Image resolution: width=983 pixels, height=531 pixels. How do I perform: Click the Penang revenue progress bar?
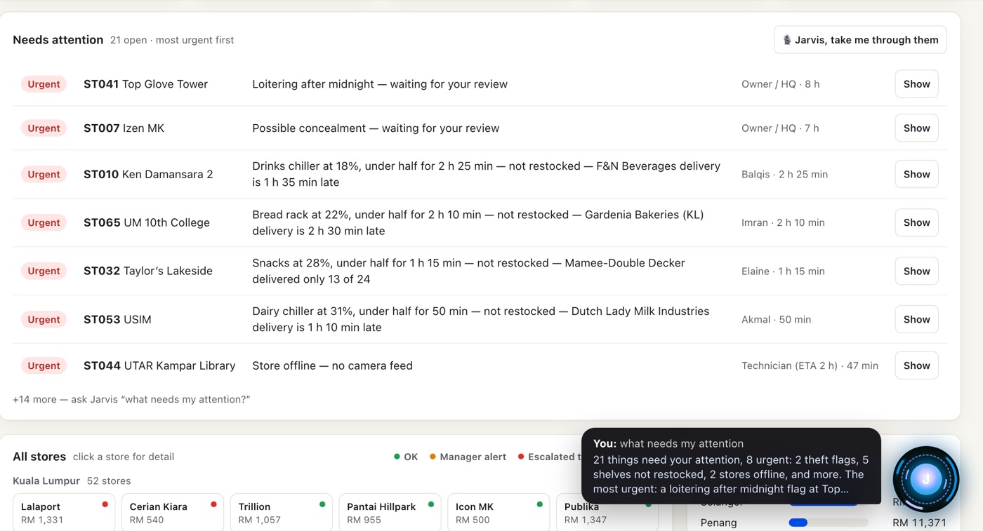[x=829, y=523]
